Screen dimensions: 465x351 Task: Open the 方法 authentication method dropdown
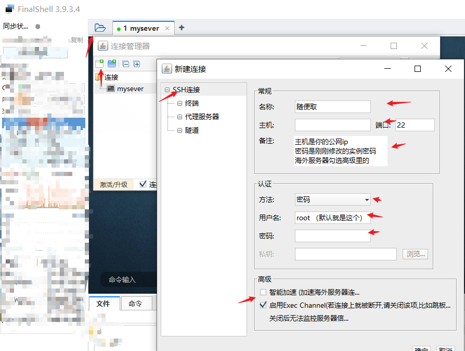333,199
